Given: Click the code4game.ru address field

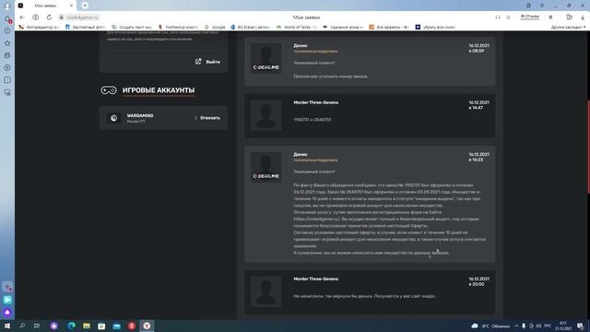Looking at the screenshot, I should click(82, 18).
